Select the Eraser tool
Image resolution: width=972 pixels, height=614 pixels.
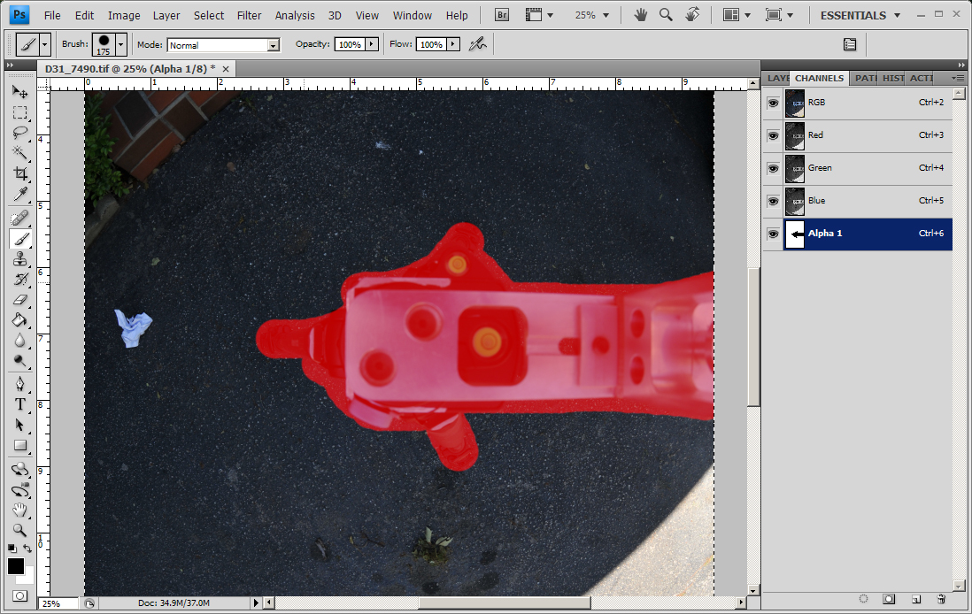(19, 300)
